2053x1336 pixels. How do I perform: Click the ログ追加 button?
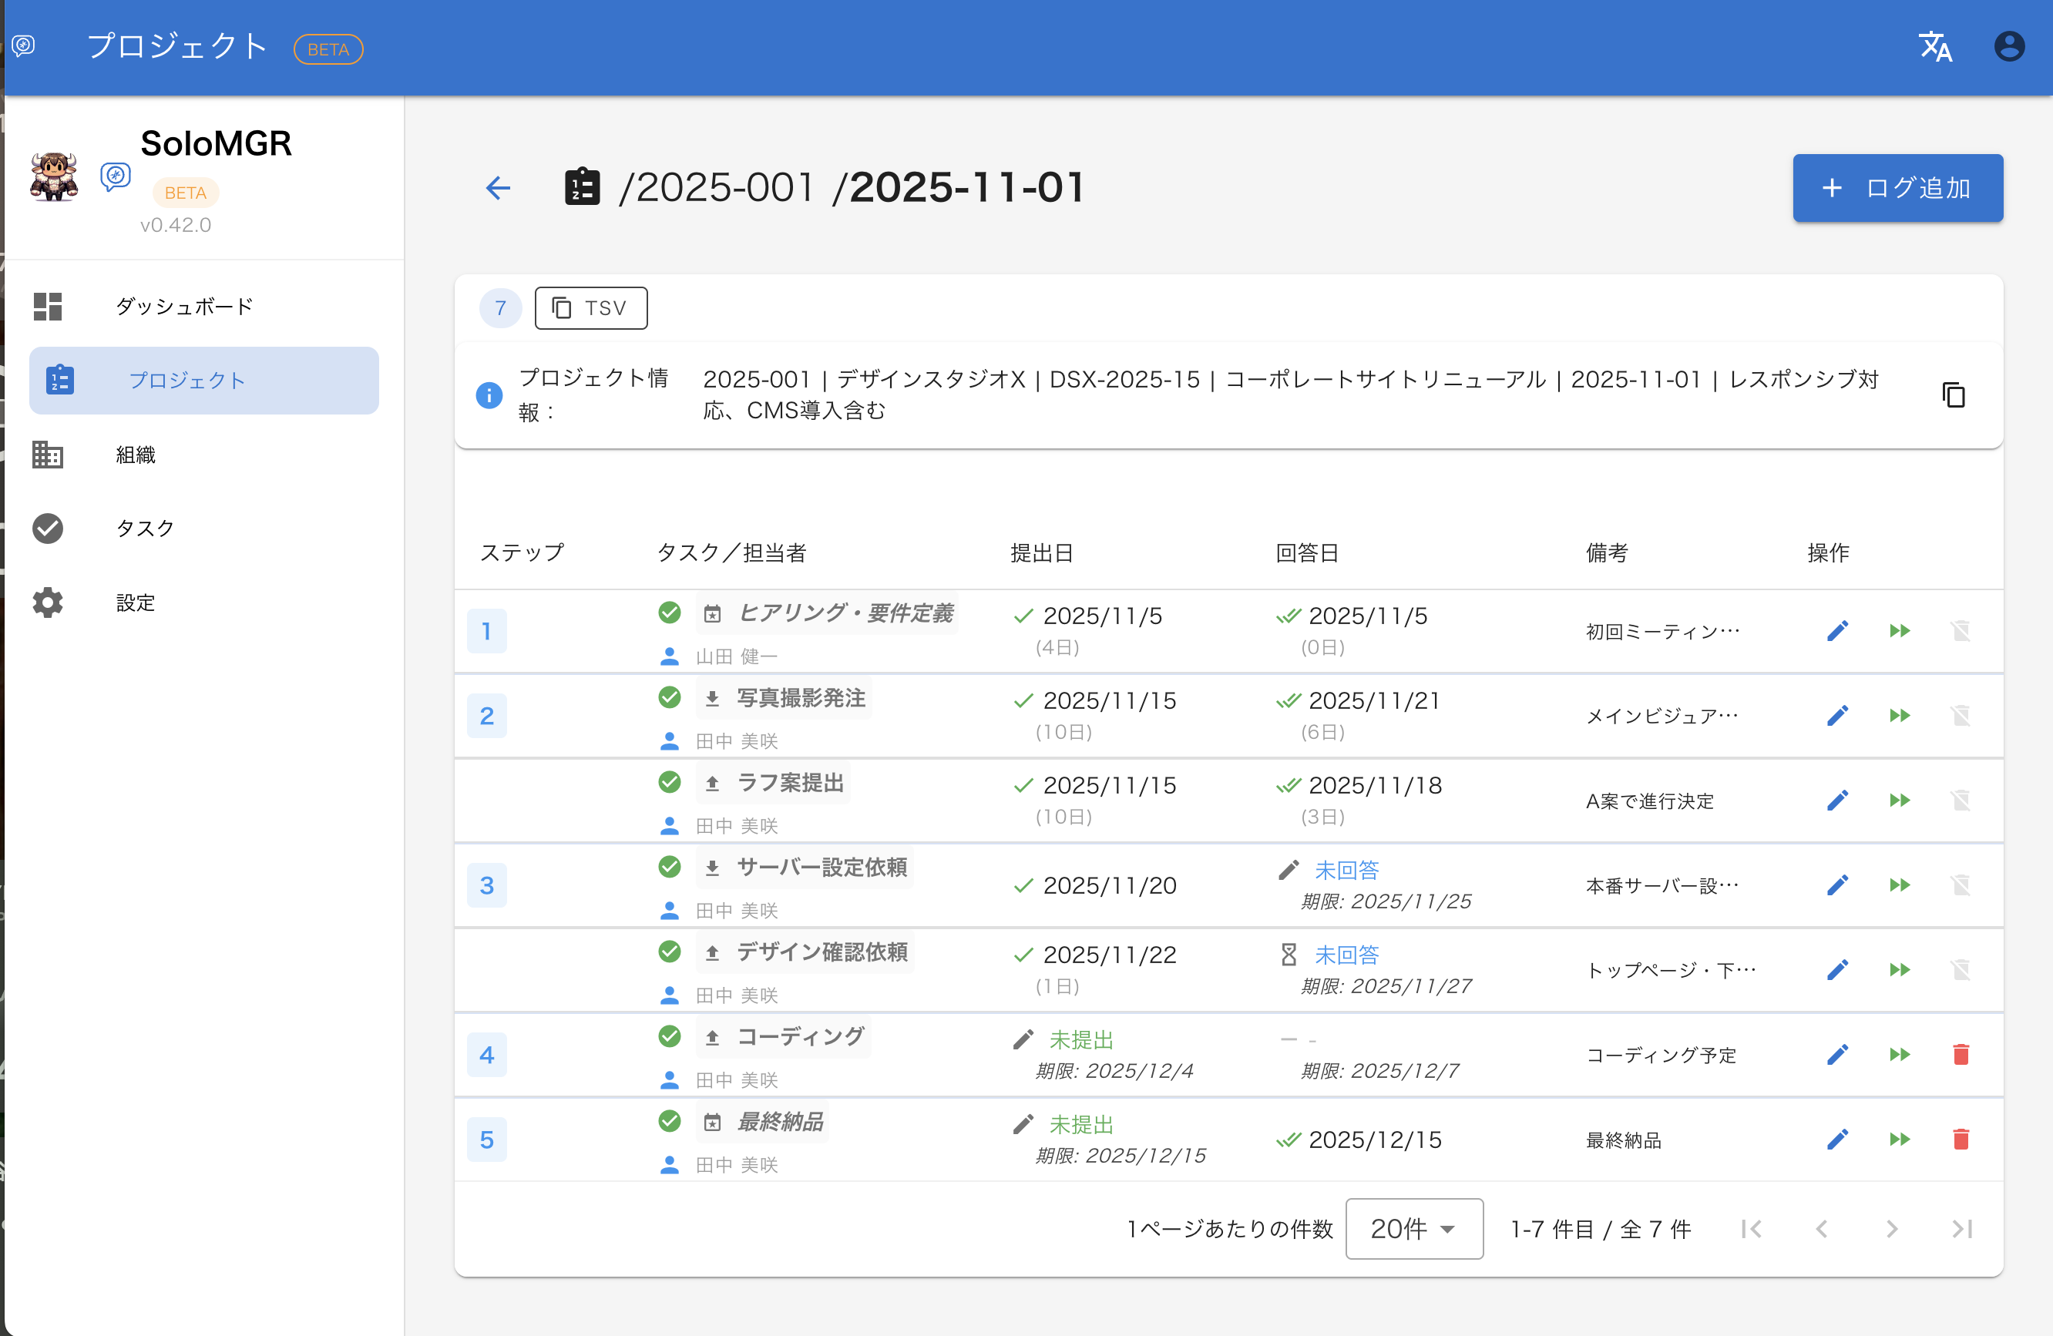coord(1898,188)
